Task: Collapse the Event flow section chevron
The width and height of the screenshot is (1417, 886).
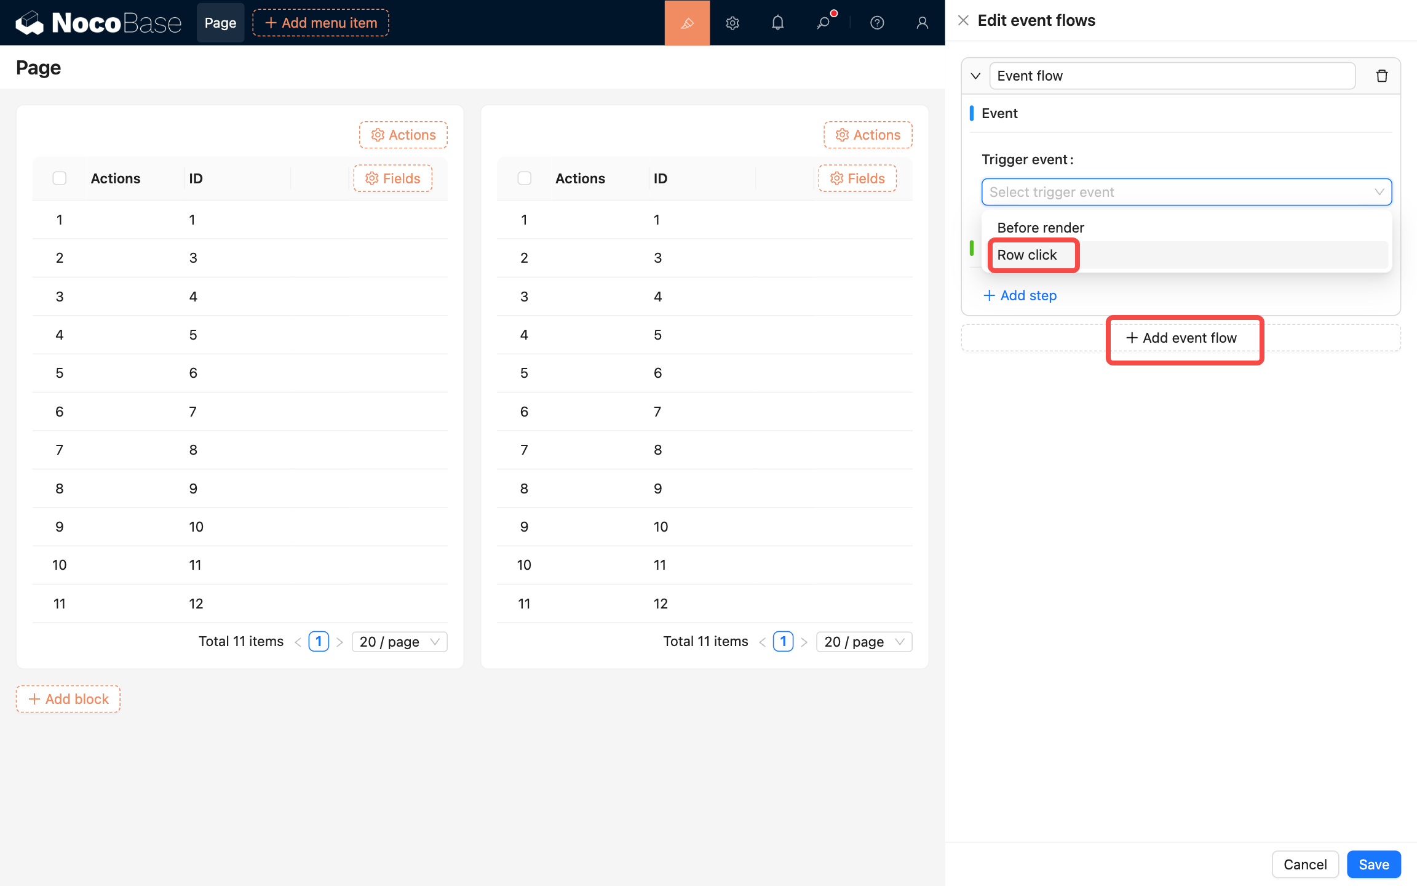Action: tap(975, 76)
